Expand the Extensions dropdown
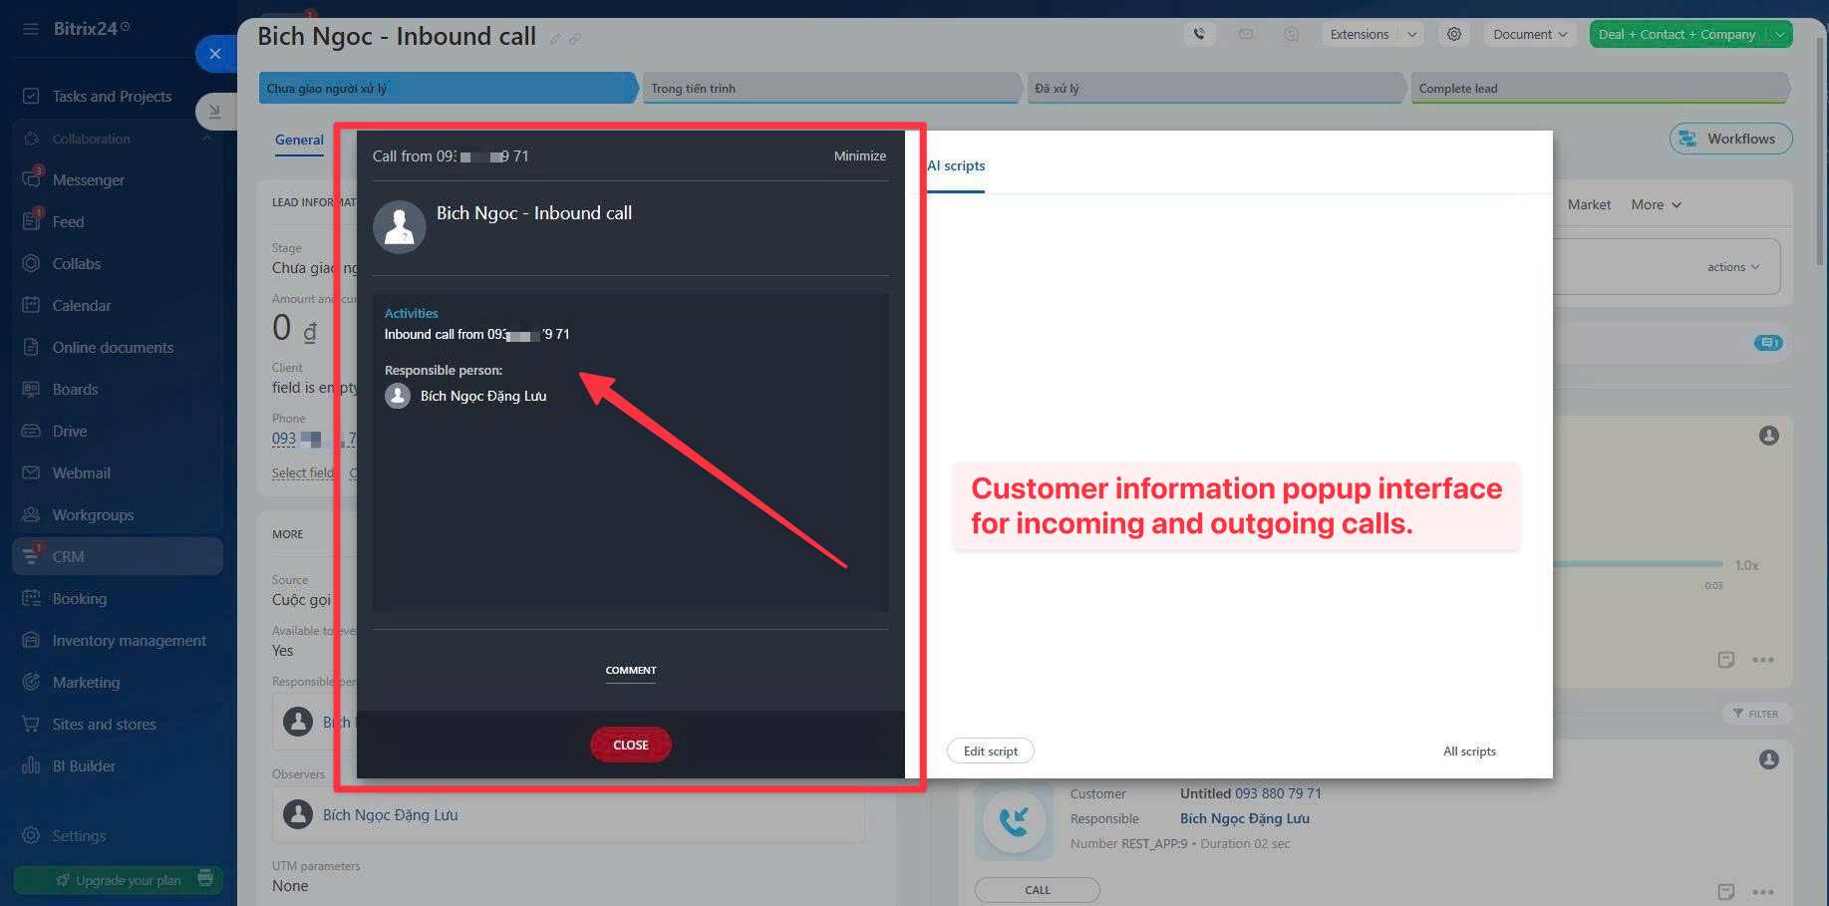Viewport: 1829px width, 906px height. (1412, 34)
